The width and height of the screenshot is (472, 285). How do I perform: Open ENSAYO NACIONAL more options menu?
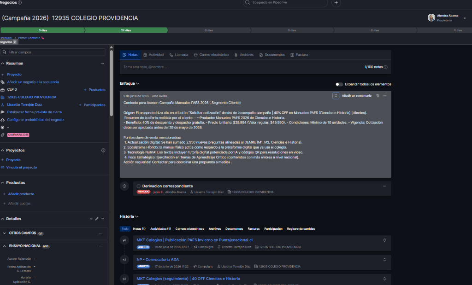(100, 246)
